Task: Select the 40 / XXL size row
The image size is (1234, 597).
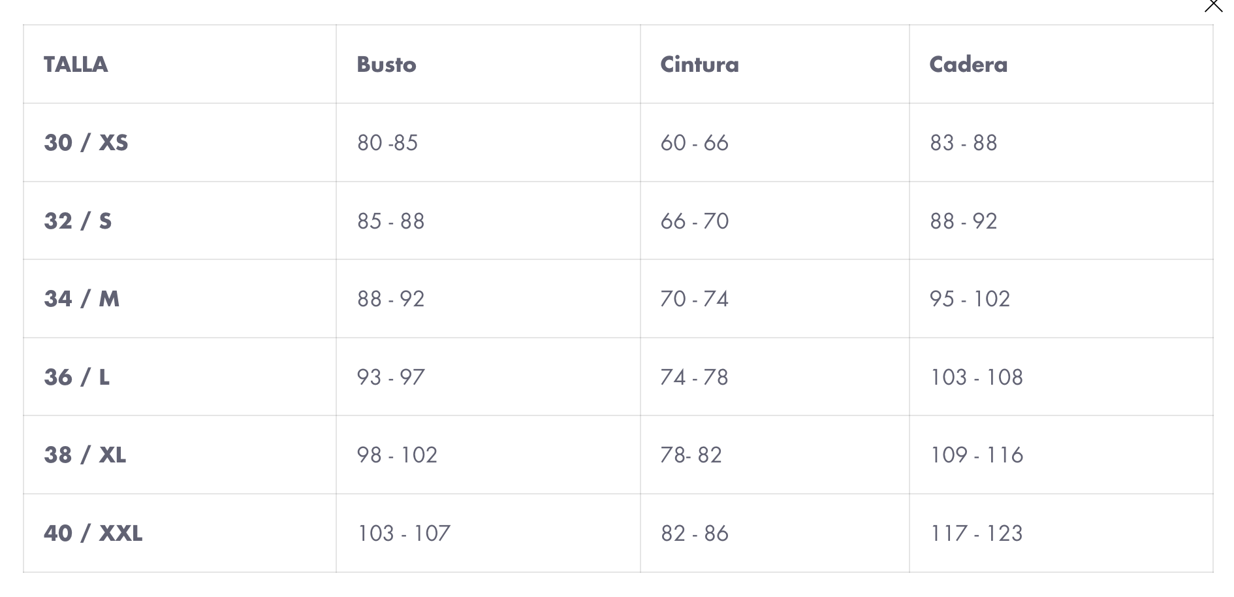Action: pos(618,533)
